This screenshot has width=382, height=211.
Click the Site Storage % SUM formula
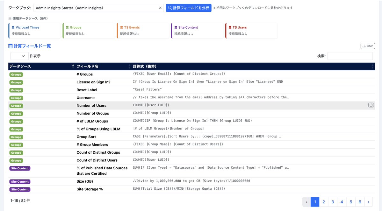pos(179,189)
